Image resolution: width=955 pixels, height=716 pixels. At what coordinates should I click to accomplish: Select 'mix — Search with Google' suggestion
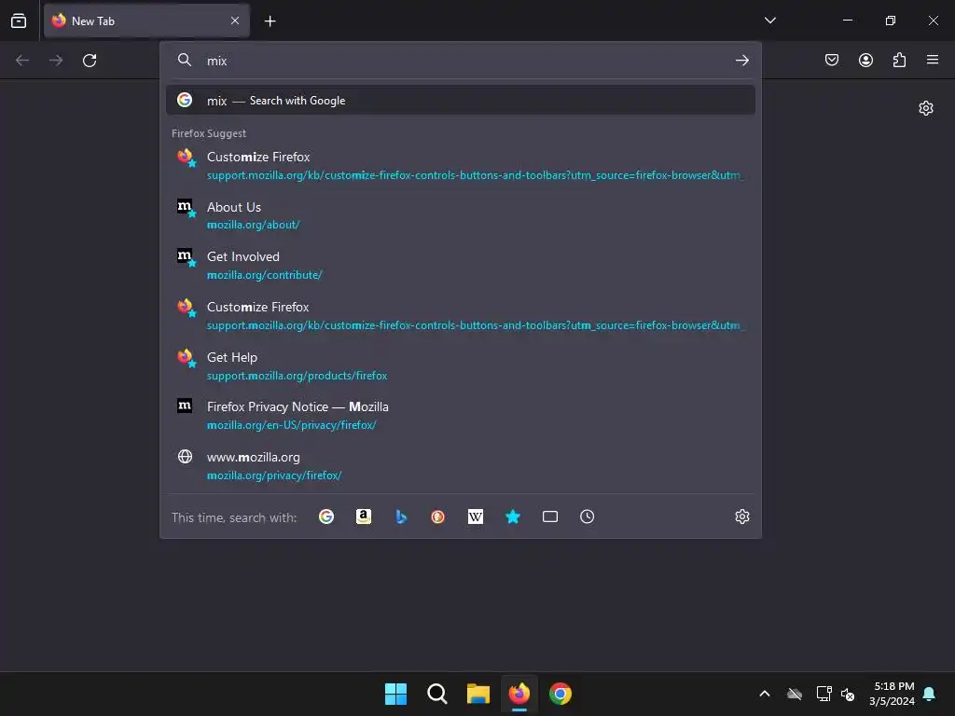pyautogui.click(x=461, y=101)
